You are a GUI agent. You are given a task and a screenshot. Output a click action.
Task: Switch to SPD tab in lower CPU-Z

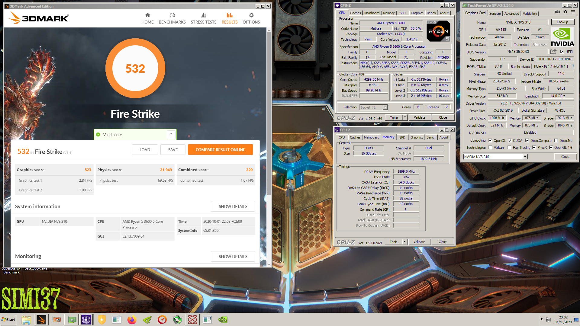[x=402, y=137]
